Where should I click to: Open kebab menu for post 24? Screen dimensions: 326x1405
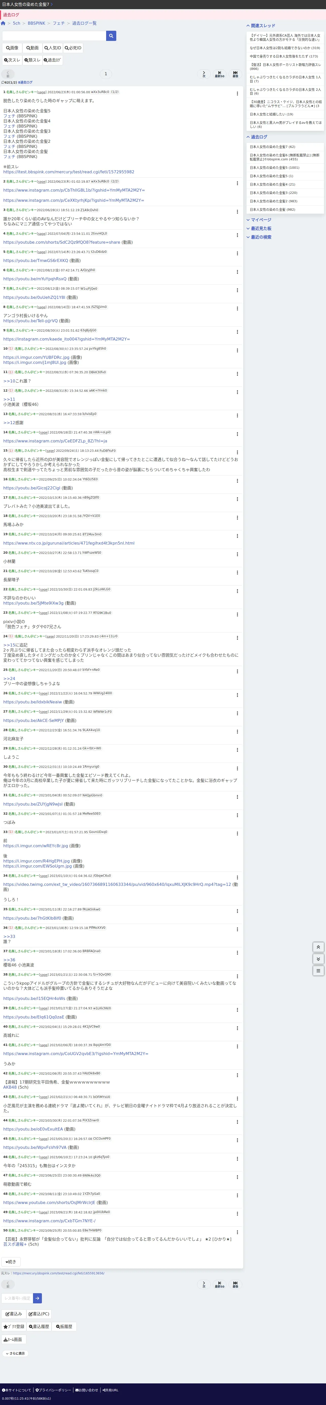tap(237, 638)
